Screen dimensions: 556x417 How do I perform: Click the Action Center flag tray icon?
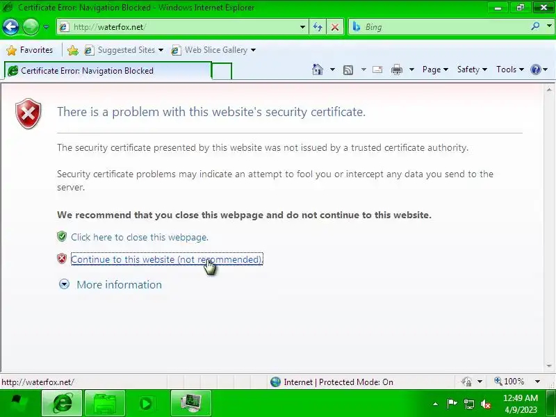click(x=452, y=404)
